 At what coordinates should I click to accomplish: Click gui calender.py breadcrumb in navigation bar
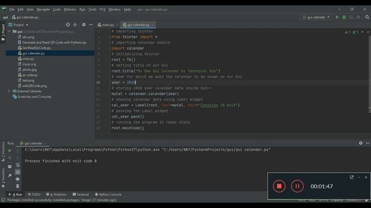[x=26, y=17]
